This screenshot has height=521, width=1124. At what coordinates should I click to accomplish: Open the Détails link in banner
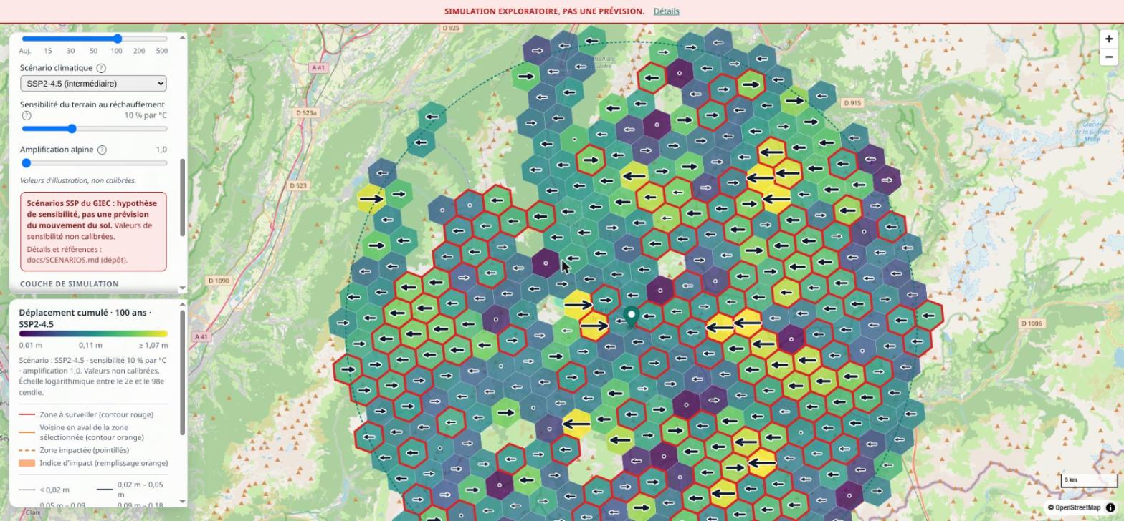[x=666, y=11]
